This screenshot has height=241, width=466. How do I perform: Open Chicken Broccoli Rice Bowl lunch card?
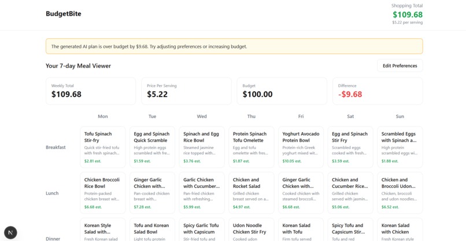[103, 193]
